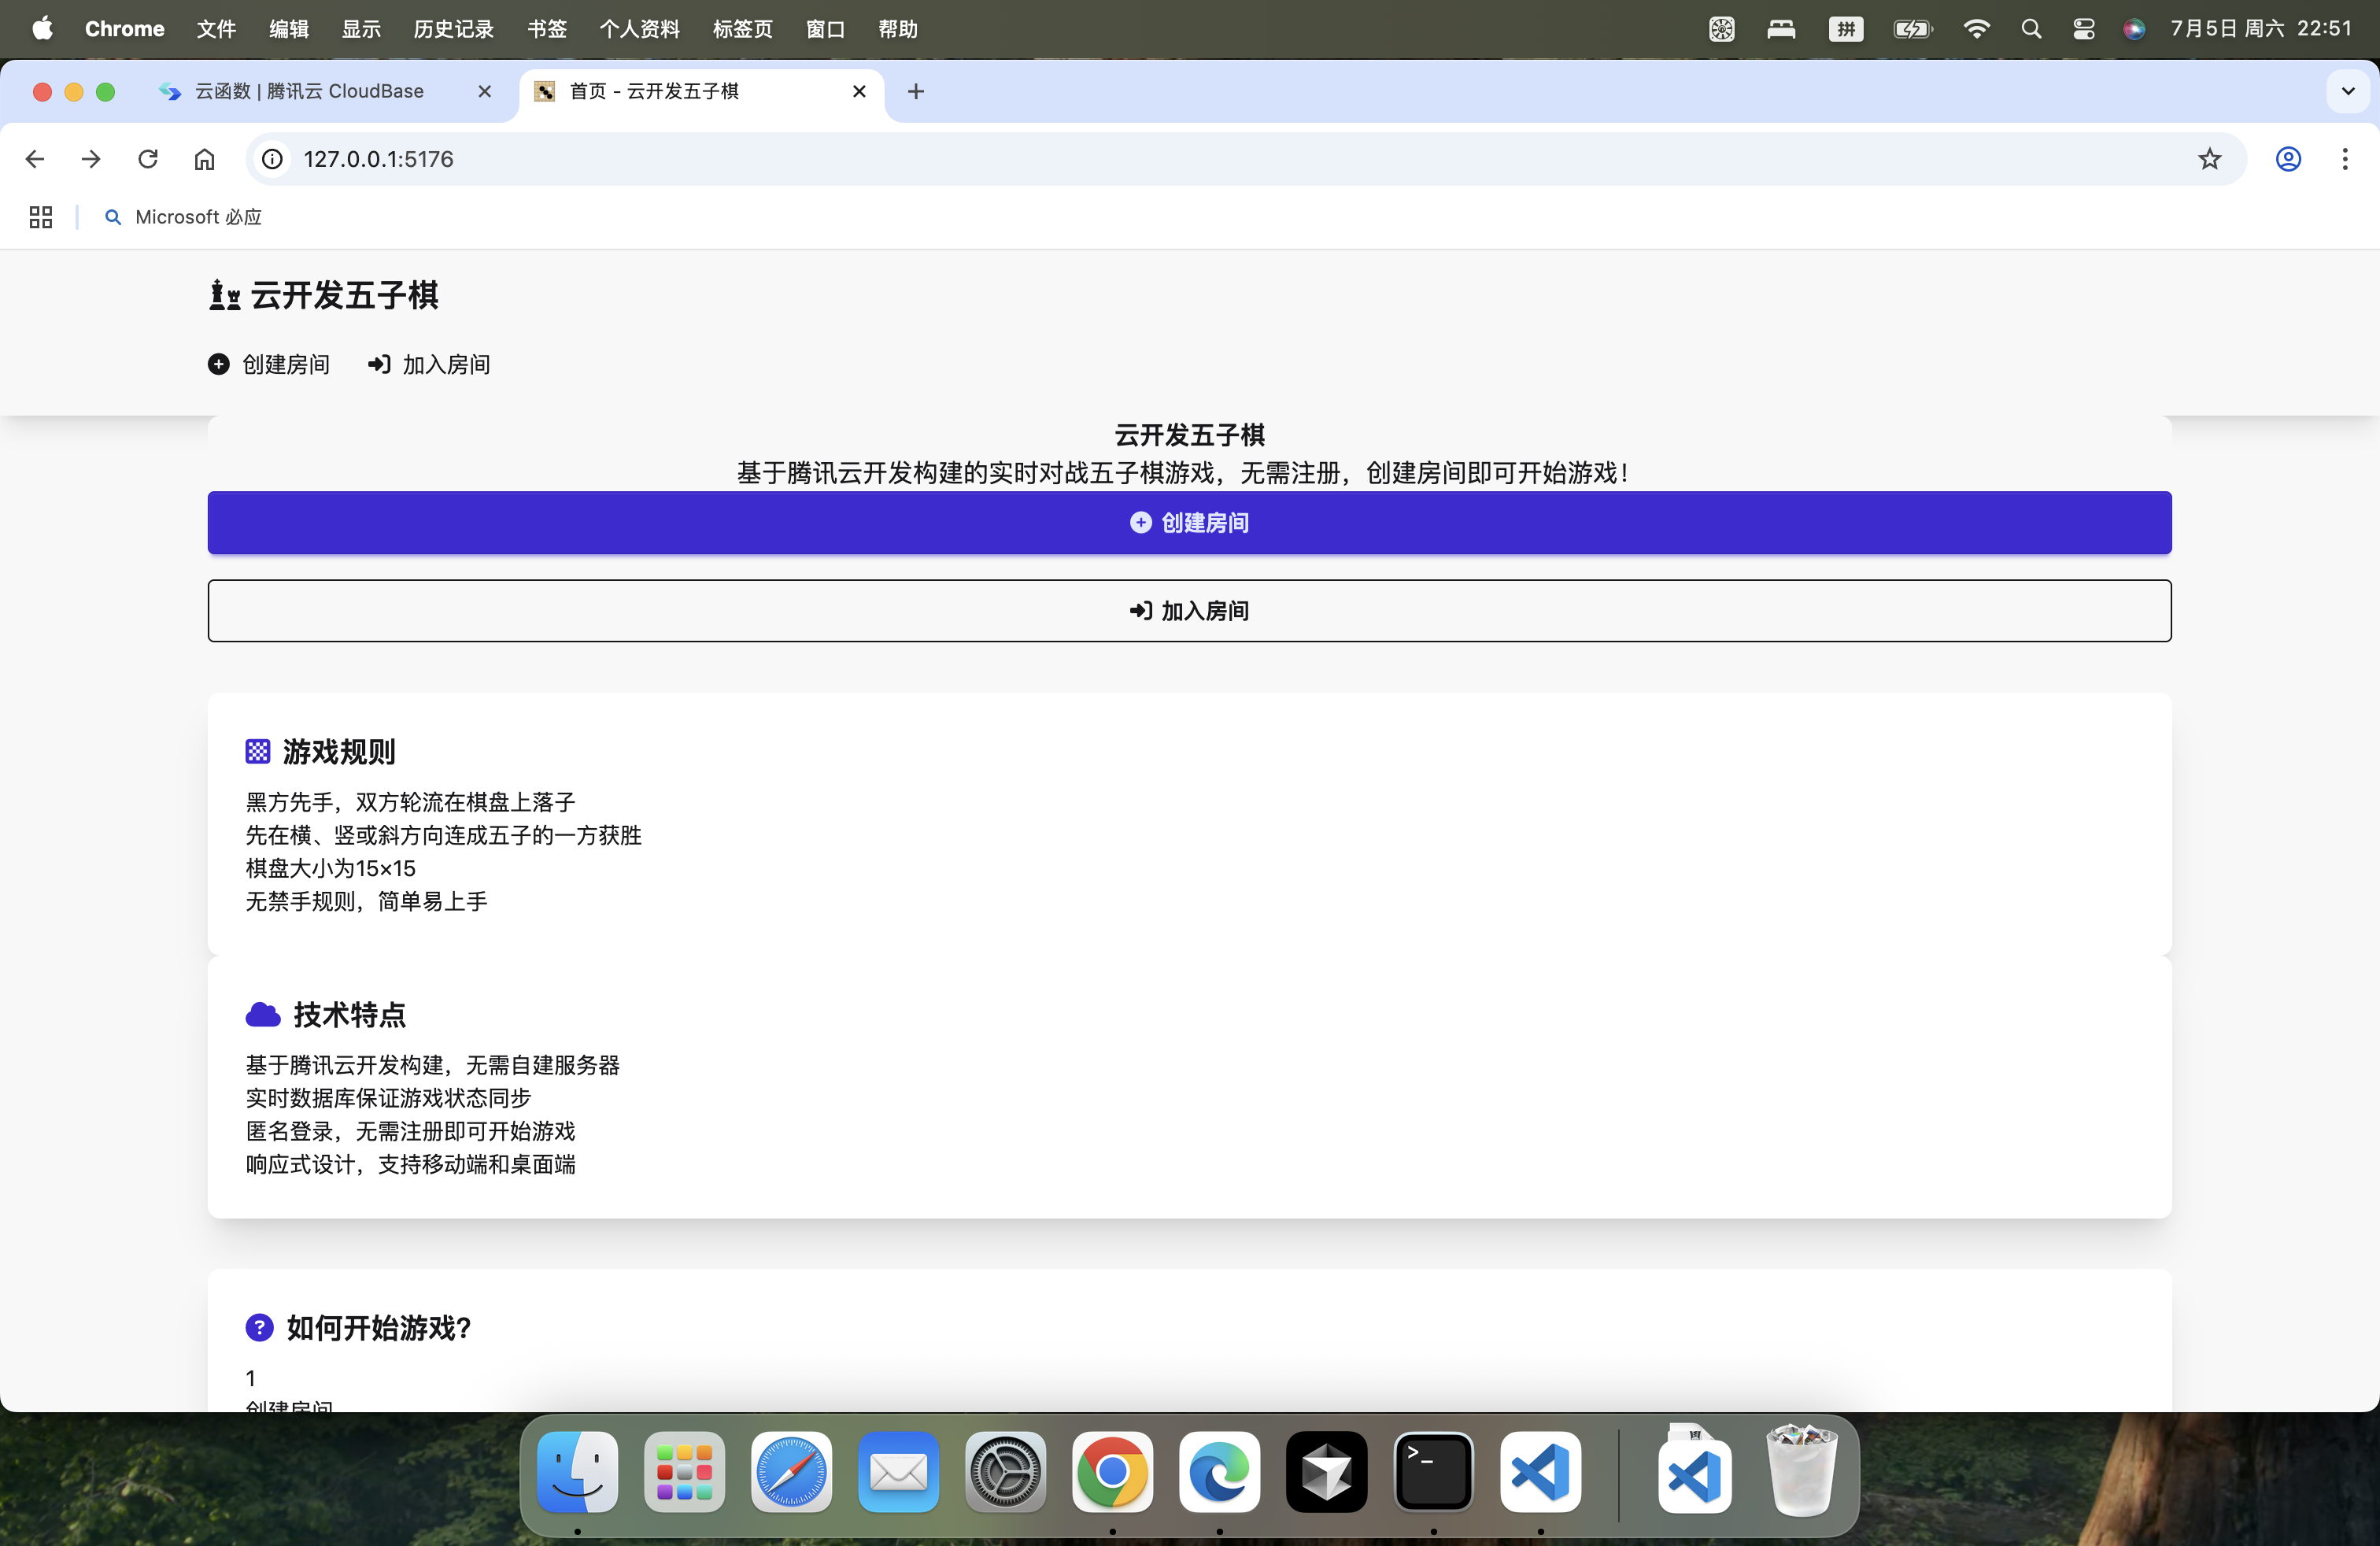Open the 显示 menu
2380x1546 pixels.
pos(361,29)
